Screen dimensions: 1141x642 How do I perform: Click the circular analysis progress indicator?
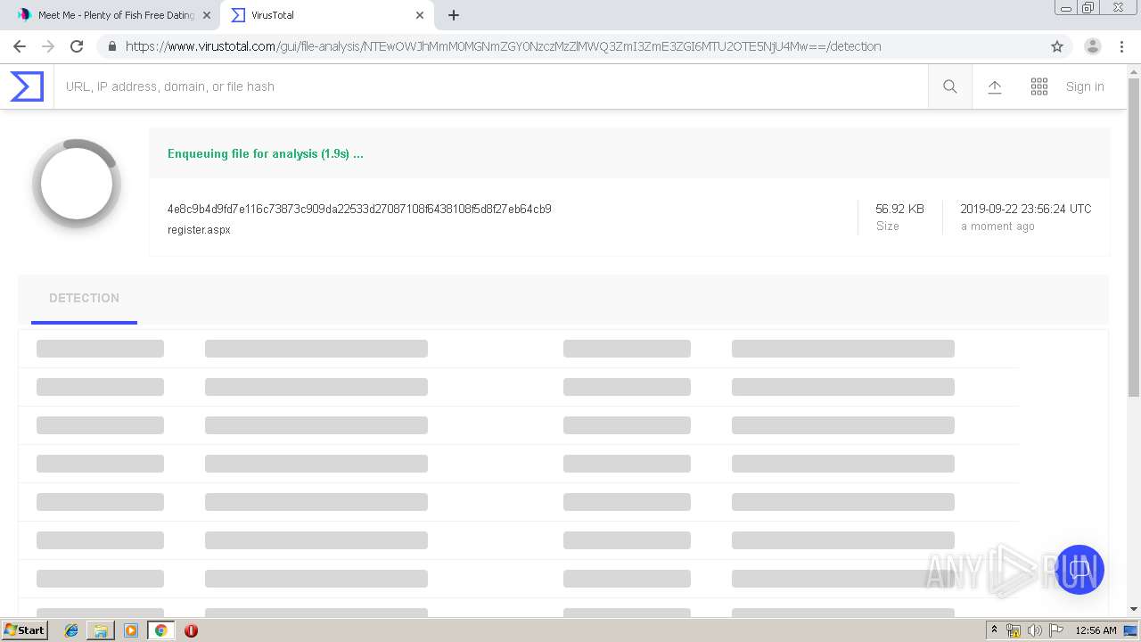click(77, 183)
